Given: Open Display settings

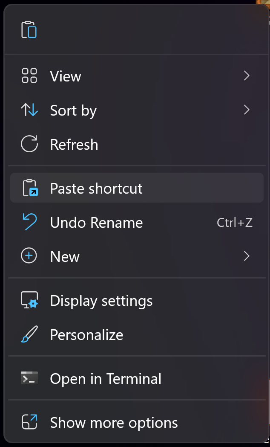Looking at the screenshot, I should pos(101,301).
